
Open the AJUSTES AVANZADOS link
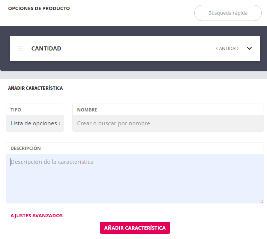click(x=36, y=216)
